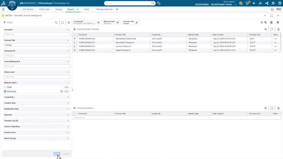The image size is (283, 159).
Task: Switch to the Make tab
Action: [x=87, y=9]
